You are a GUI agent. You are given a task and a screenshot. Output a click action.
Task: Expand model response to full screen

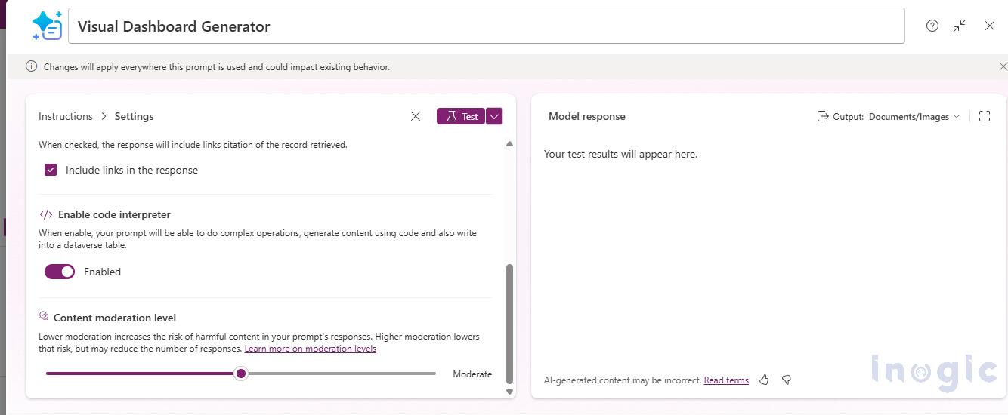[985, 116]
